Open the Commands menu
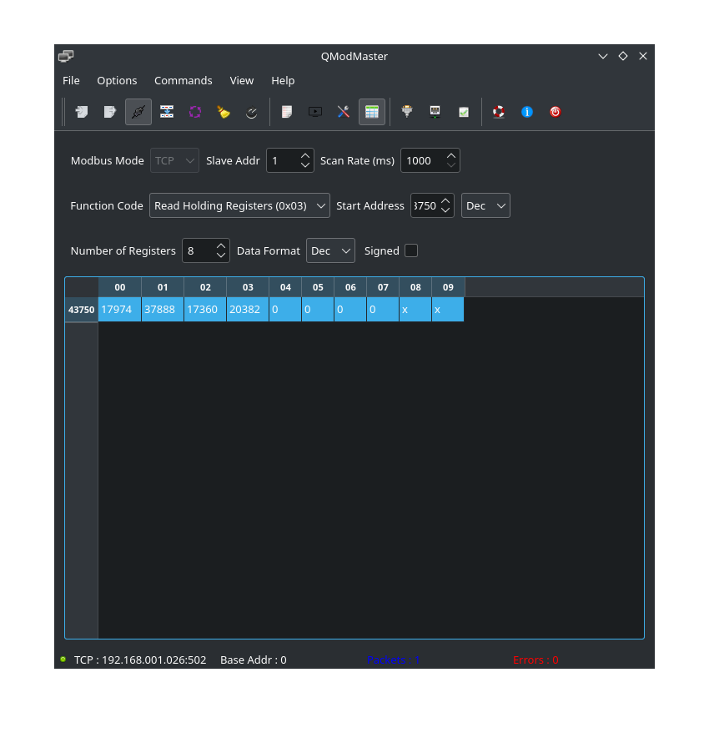Viewport: 709px width, 733px height. coord(183,80)
